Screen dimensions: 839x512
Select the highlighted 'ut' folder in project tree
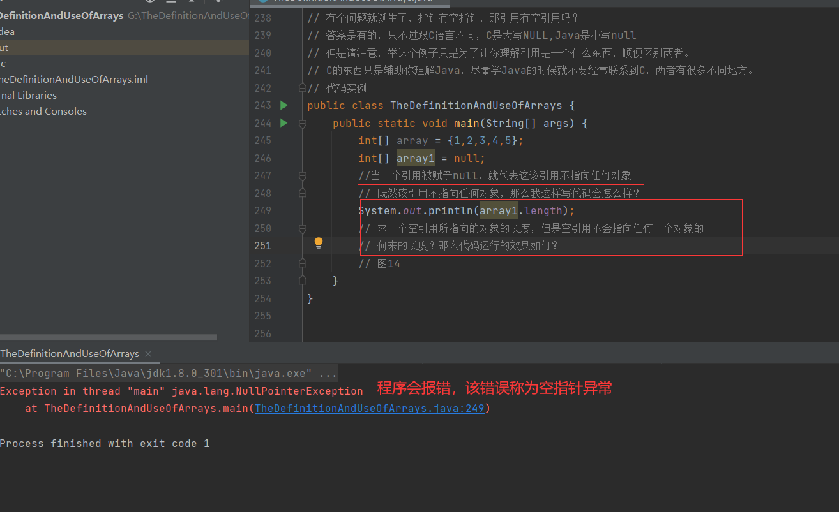[x=125, y=47]
